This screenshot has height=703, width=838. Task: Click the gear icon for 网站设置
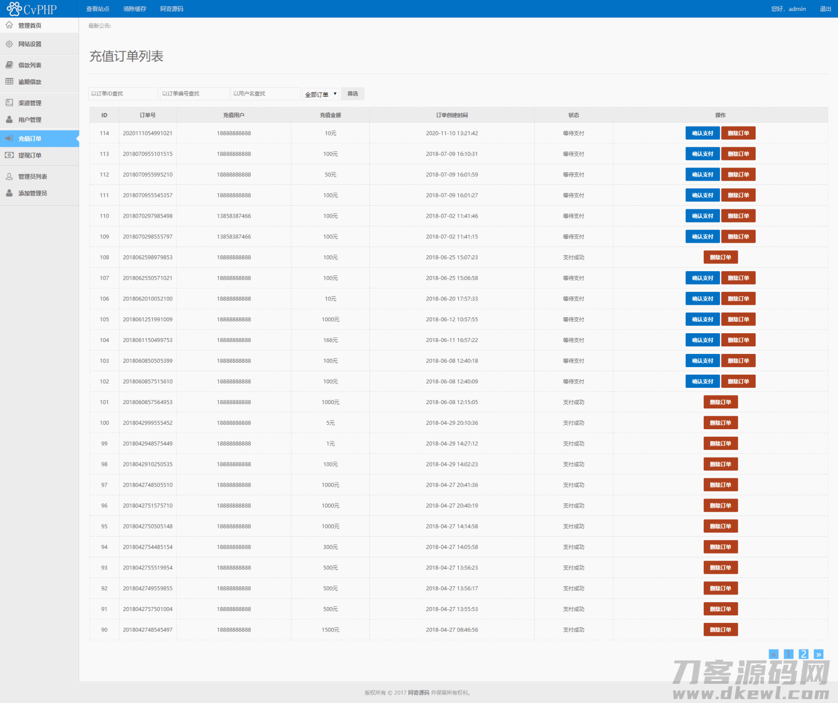pos(9,44)
